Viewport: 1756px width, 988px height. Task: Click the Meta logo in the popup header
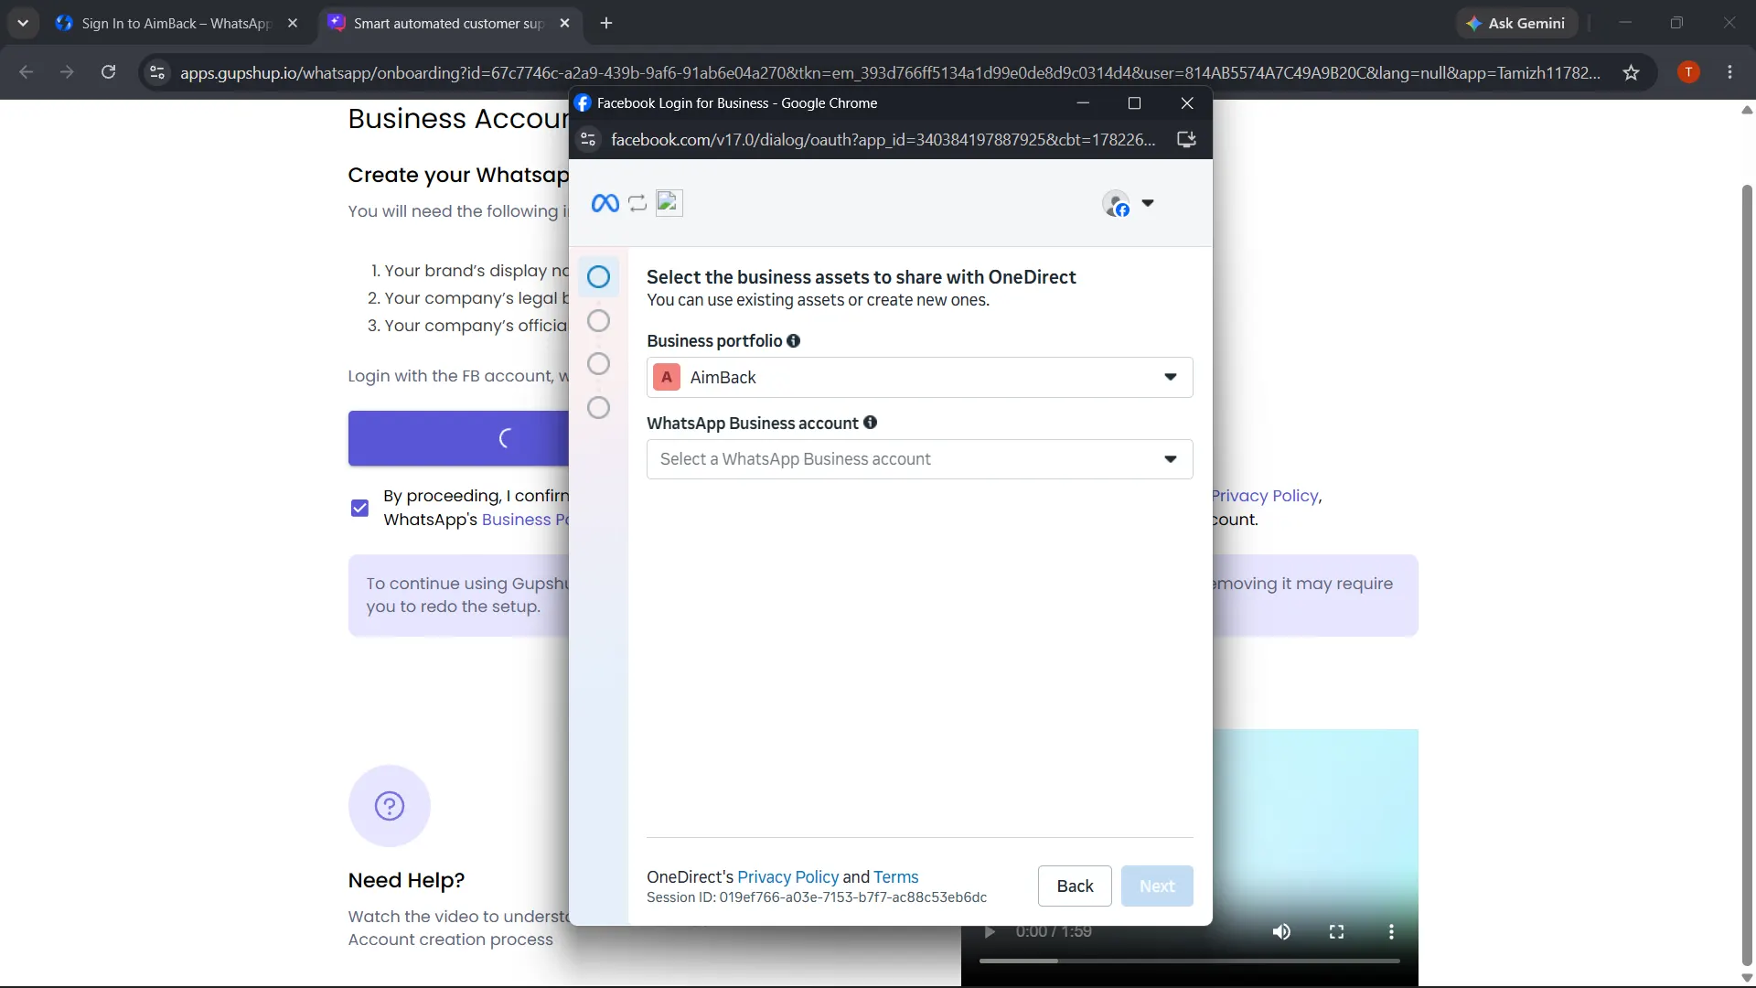[x=605, y=203]
